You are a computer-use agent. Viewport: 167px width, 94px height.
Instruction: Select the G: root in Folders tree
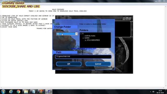tap(83, 34)
